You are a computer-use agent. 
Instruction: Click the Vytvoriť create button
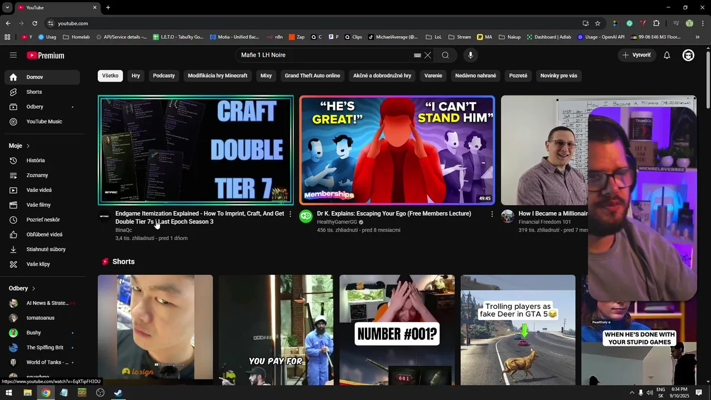[637, 55]
